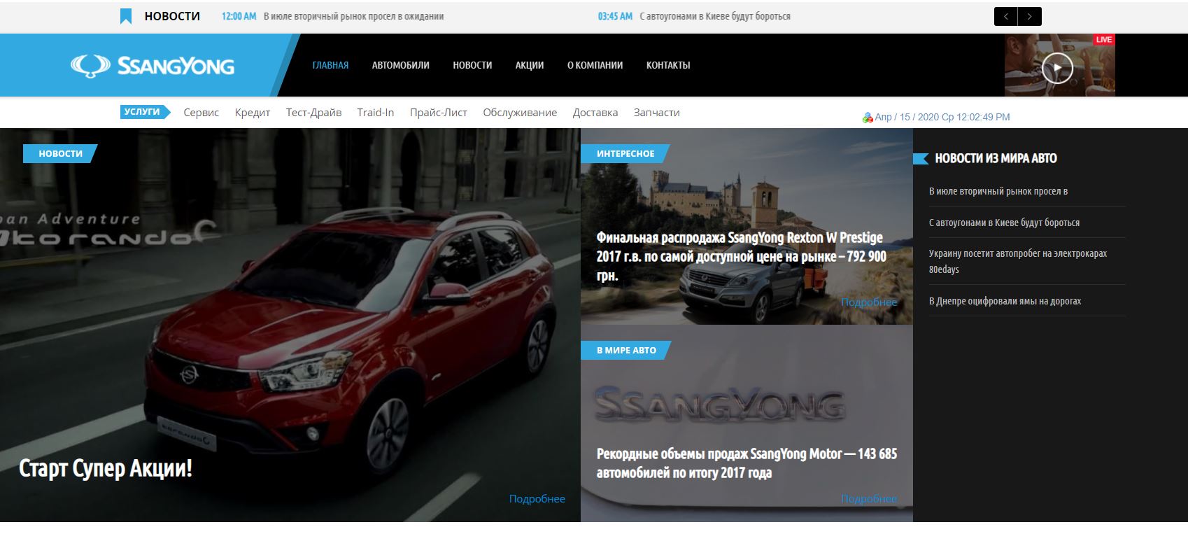Open the Доставка link

595,113
